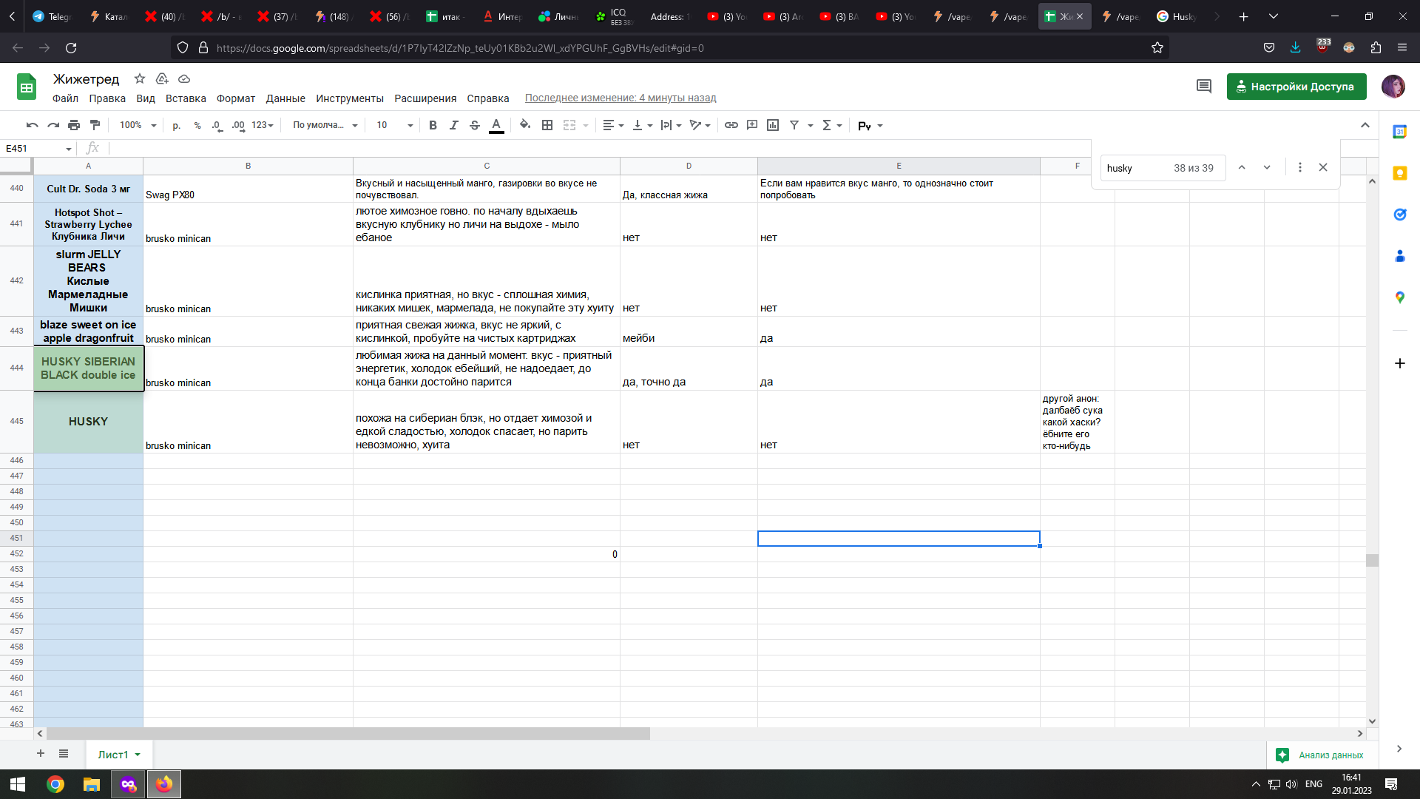Open the fill color picker
Viewport: 1420px width, 799px height.
click(x=524, y=126)
